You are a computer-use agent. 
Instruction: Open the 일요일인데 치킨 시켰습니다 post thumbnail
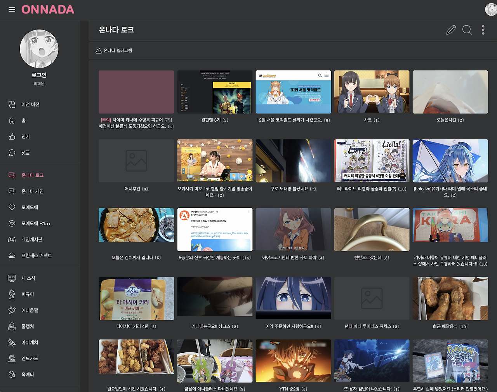tap(136, 357)
